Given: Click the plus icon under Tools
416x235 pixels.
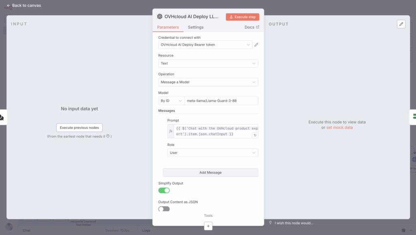Looking at the screenshot, I should [208, 226].
